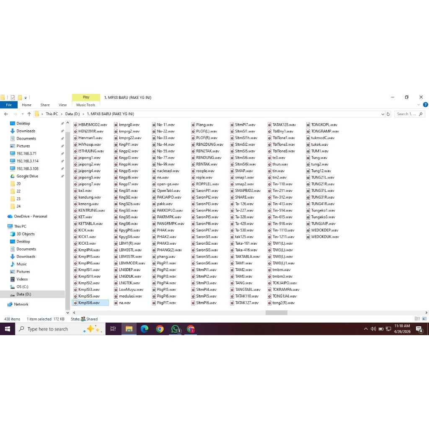
Task: Select file KmplSl6.wav
Action: click(x=90, y=302)
